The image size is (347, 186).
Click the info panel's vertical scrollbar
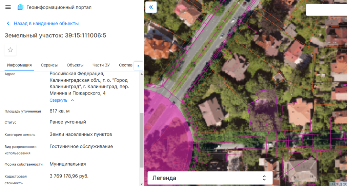pos(142,139)
